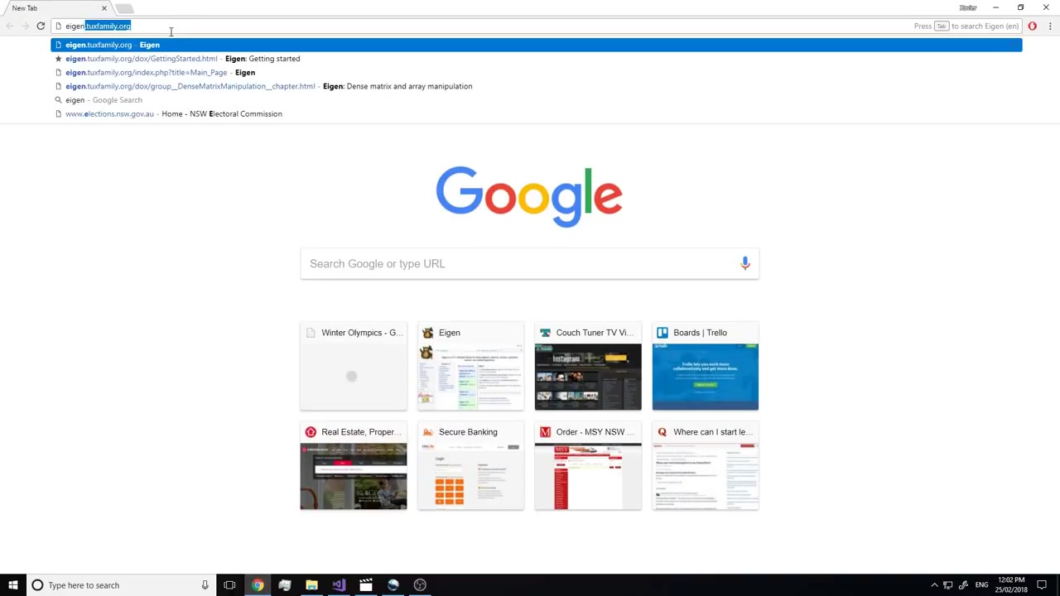Open the OBS Studio taskbar icon
The image size is (1060, 596).
(x=420, y=585)
